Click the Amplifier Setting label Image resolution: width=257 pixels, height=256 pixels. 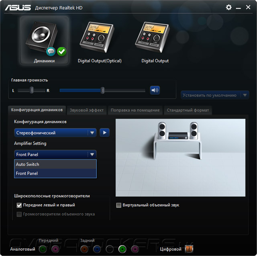[30, 143]
